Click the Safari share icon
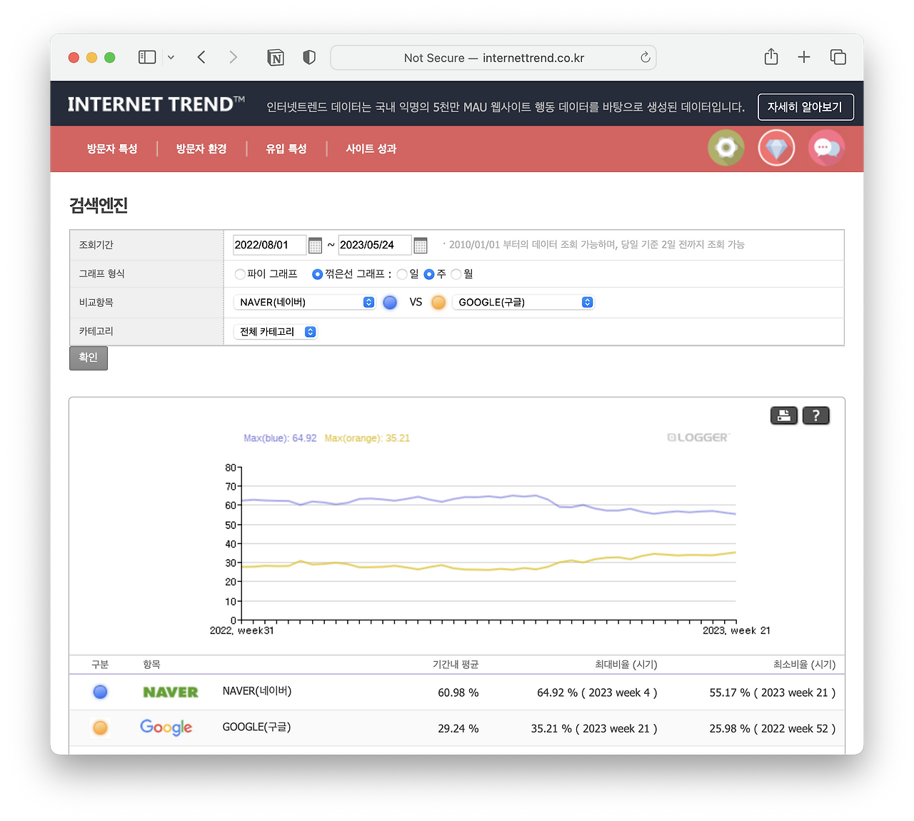Screen dimensions: 914x821 pyautogui.click(x=771, y=57)
